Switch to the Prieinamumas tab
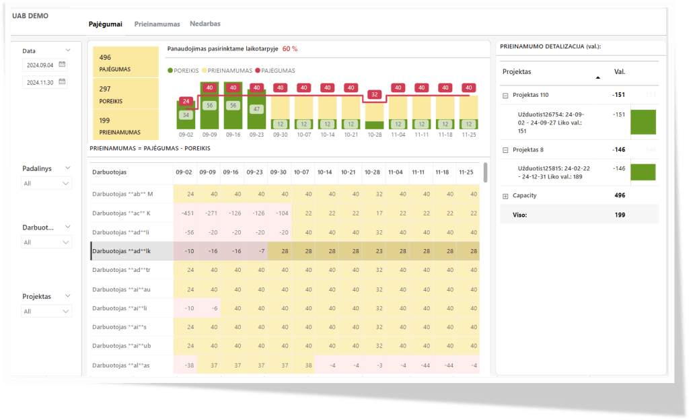Viewport: 689px width, 420px height. pyautogui.click(x=157, y=24)
